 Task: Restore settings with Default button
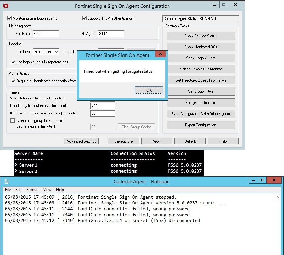pos(190,141)
